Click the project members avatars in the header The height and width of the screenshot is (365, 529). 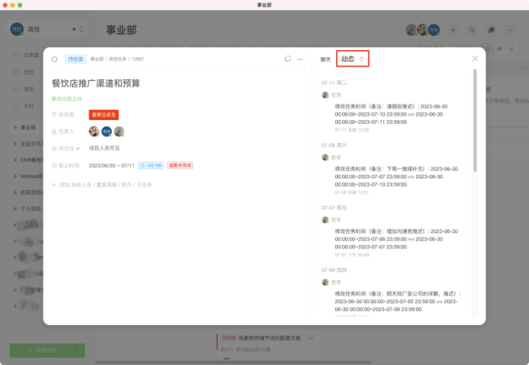[422, 30]
